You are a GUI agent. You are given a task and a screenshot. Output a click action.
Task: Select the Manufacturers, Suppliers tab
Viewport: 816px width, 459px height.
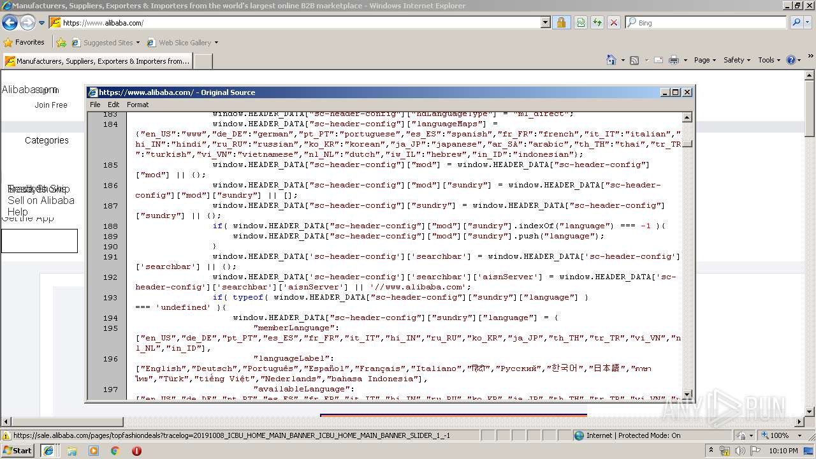click(97, 61)
